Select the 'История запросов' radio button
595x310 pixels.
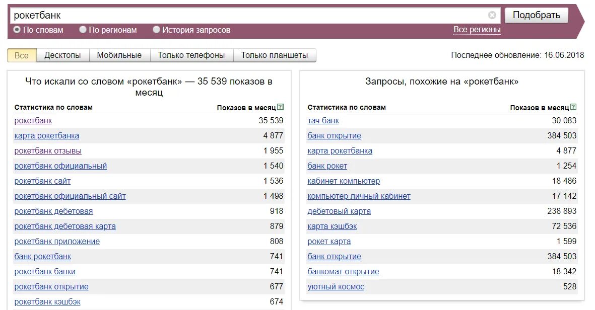click(x=156, y=30)
